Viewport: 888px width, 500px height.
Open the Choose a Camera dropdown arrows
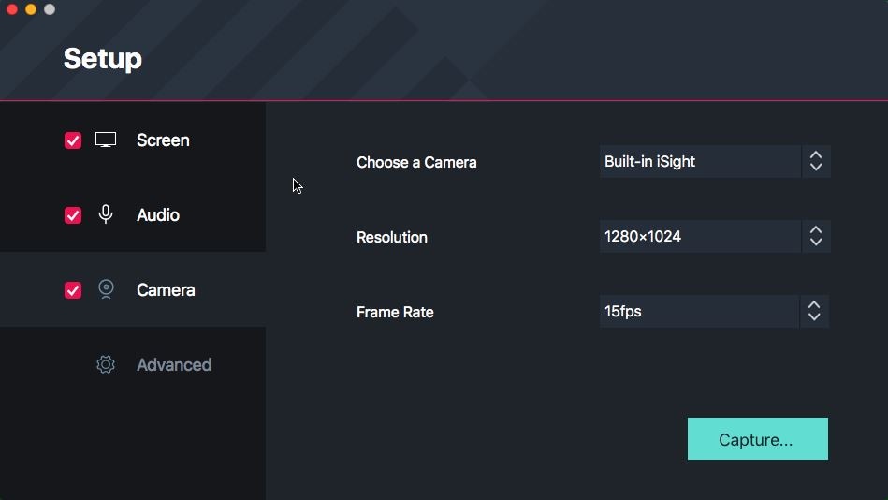(x=816, y=161)
